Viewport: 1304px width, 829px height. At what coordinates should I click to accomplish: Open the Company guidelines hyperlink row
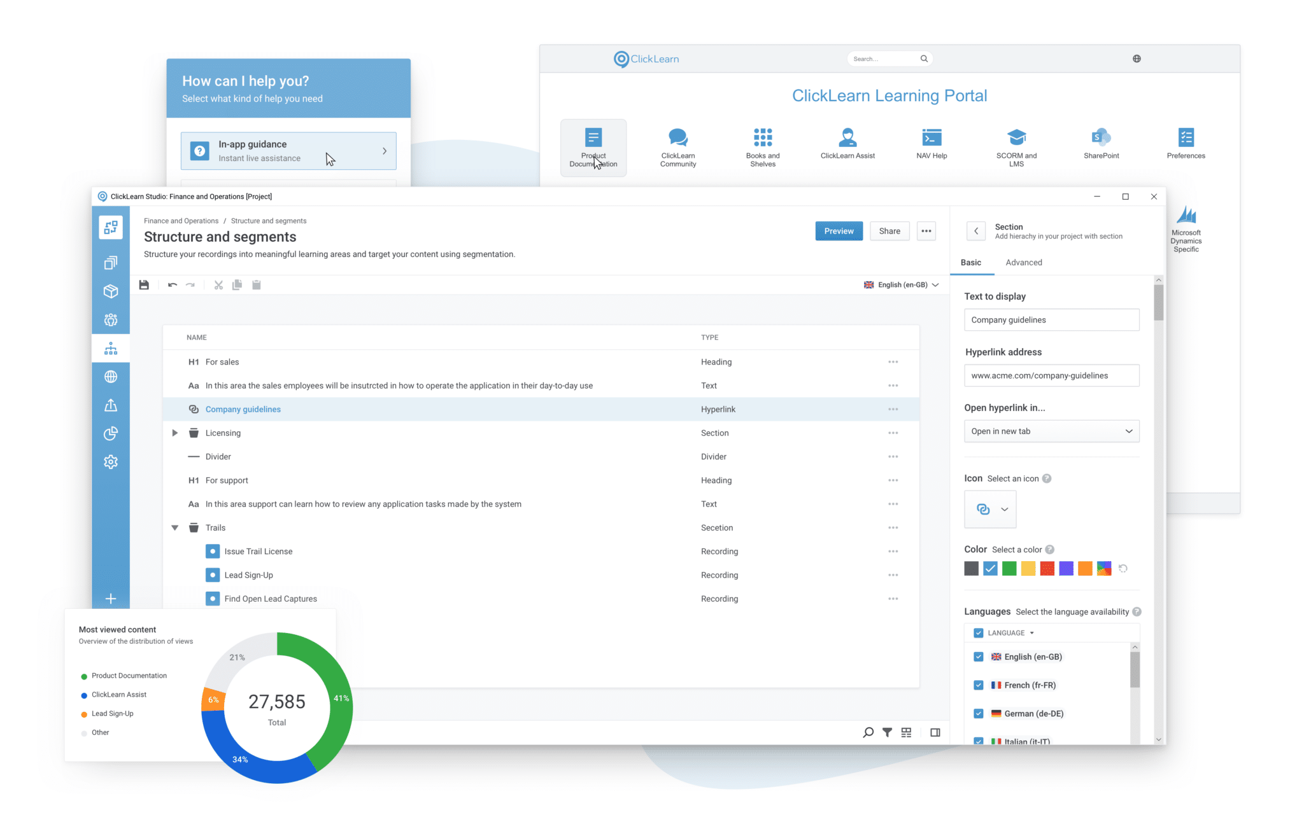point(243,409)
